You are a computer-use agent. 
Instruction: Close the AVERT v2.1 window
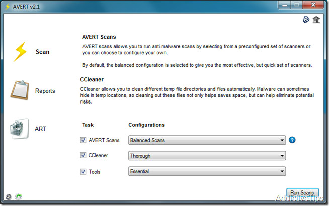[313, 5]
